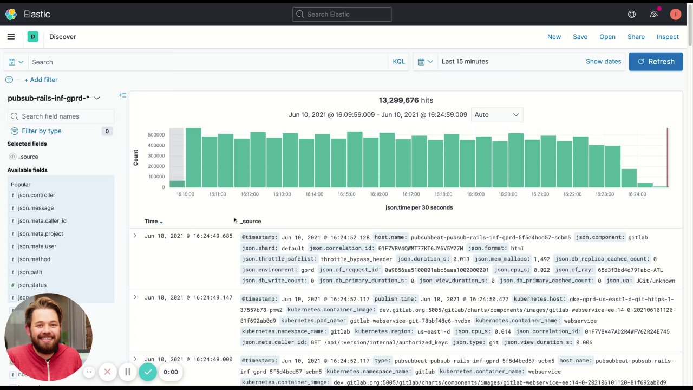Click the json.meta.caller_id type icon
Viewport: 693px width, 390px height.
click(12, 221)
